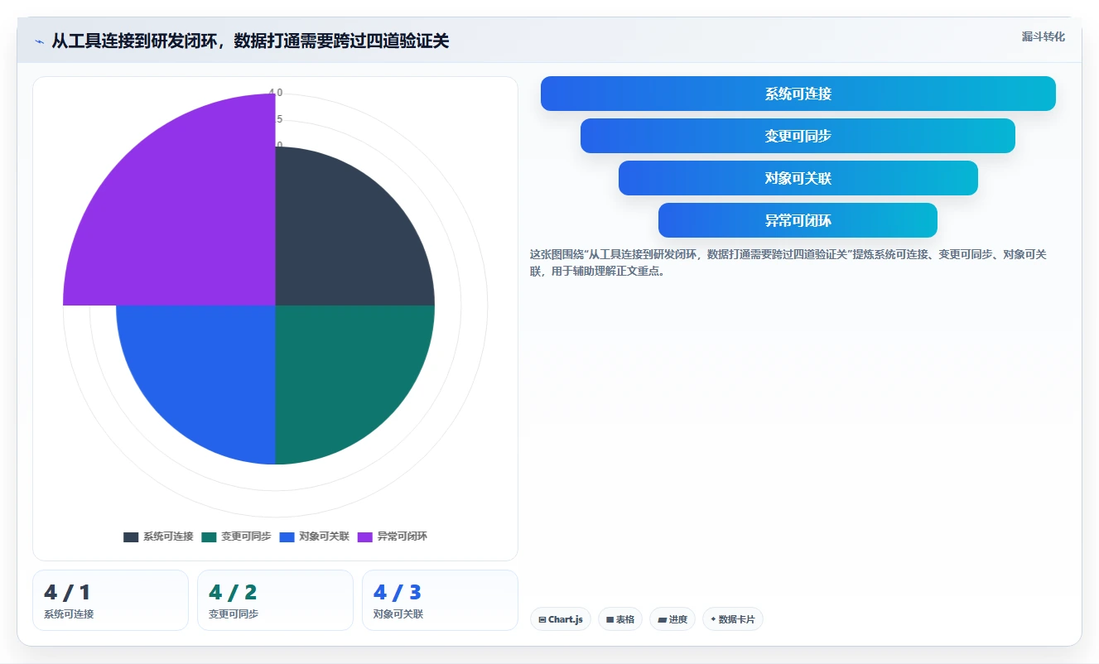Click the 异常可闭环 legend label
Screen dimensions: 1099x664
[x=402, y=537]
